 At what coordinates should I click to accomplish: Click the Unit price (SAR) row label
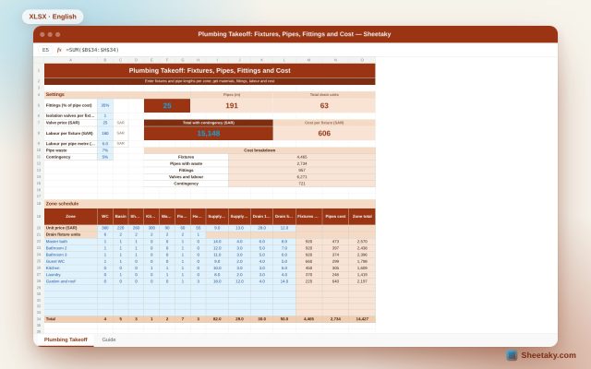click(x=70, y=228)
